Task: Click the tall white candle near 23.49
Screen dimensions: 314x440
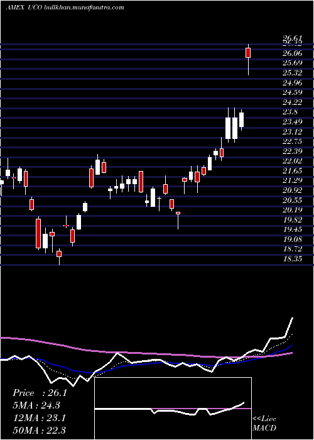Action: coord(228,128)
